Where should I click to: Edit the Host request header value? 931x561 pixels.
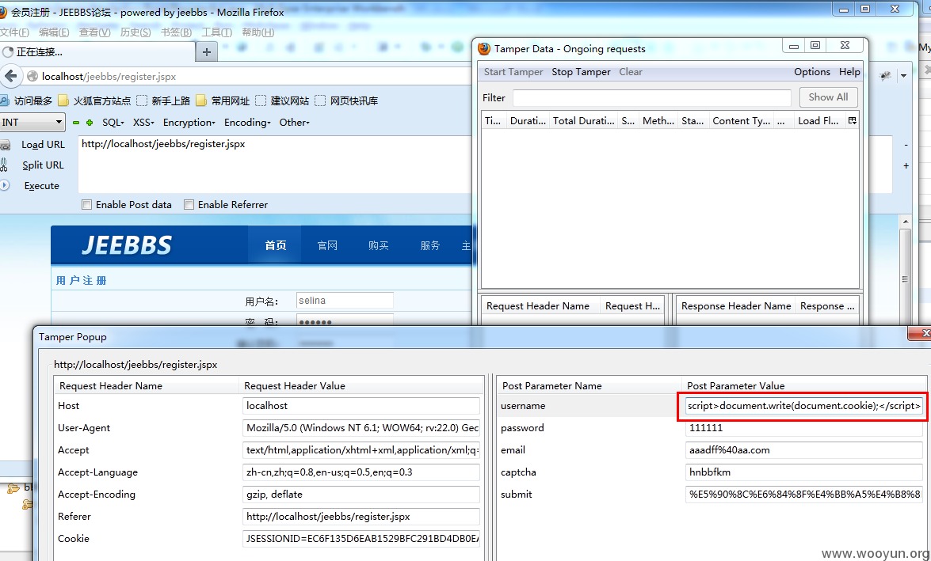pos(361,406)
